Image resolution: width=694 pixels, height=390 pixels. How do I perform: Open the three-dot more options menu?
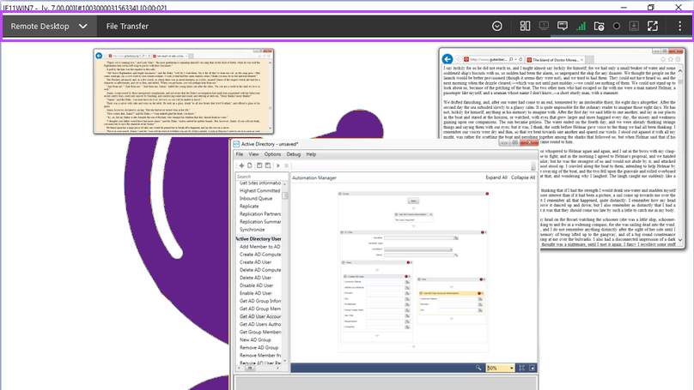point(679,27)
